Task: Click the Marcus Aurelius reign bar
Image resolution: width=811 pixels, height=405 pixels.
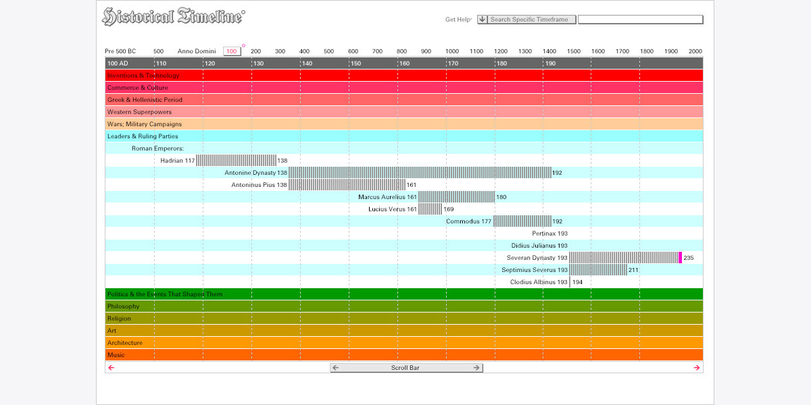Action: click(456, 197)
